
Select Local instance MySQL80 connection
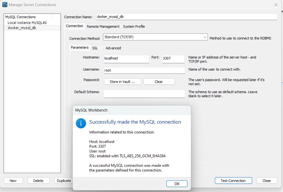(27, 23)
